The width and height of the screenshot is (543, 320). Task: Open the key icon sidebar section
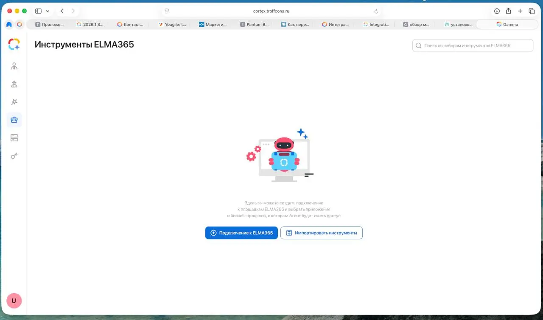click(14, 156)
